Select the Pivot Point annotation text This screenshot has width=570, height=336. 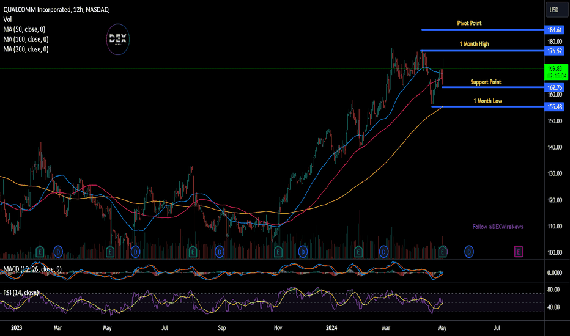point(469,23)
